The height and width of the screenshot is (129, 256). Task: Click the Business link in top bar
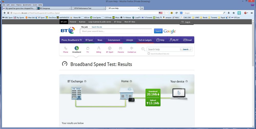coord(82,22)
